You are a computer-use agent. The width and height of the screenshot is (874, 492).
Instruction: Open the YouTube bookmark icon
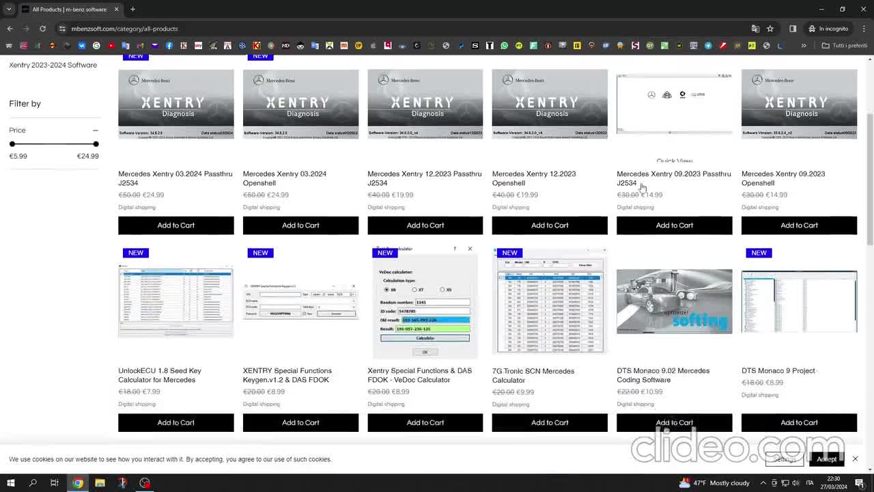click(111, 46)
